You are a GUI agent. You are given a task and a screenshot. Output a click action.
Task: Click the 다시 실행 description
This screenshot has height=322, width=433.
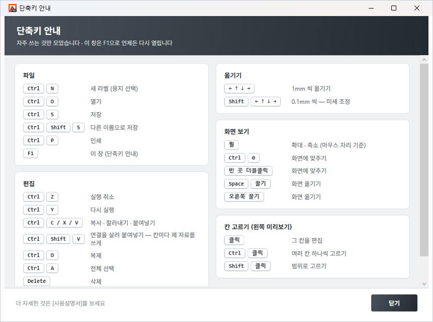(102, 210)
